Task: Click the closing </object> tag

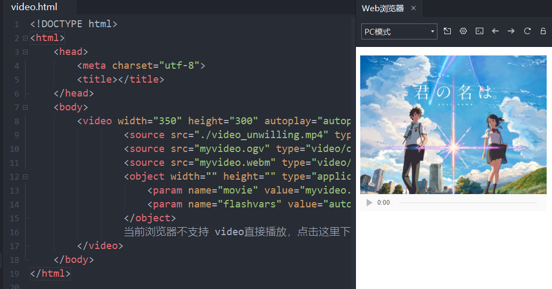Action: click(x=150, y=219)
